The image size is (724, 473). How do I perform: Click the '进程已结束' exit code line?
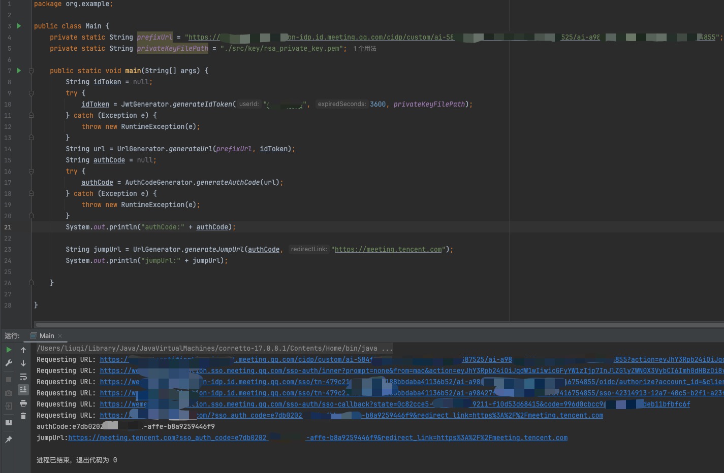click(77, 460)
